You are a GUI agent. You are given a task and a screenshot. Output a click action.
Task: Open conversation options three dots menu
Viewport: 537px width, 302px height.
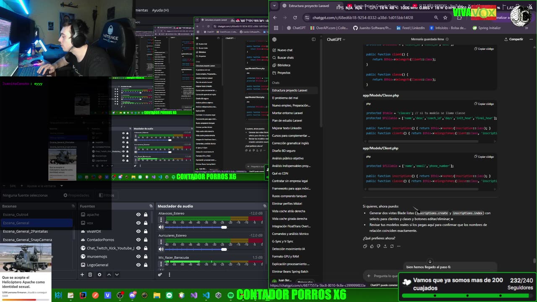[x=532, y=39]
